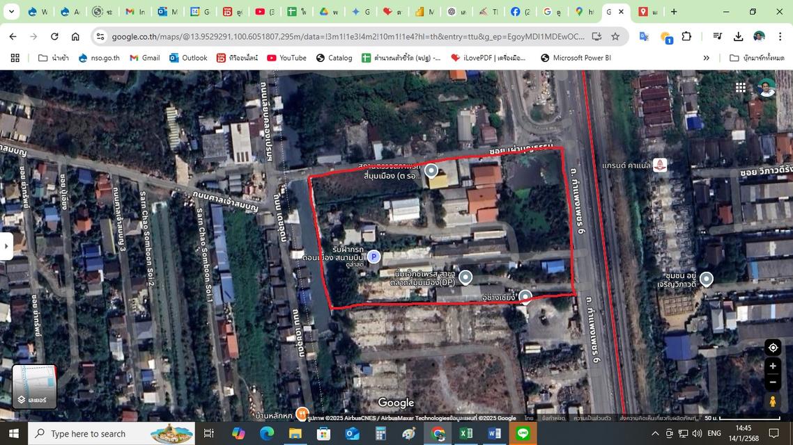Expand the collapsed Google Maps side panel
The width and height of the screenshot is (793, 445).
pyautogui.click(x=6, y=246)
